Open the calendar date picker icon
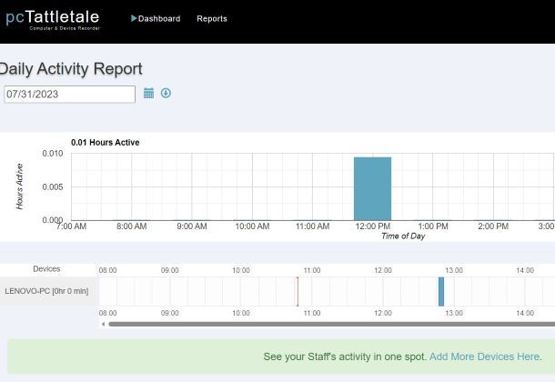Image resolution: width=555 pixels, height=382 pixels. (x=148, y=94)
